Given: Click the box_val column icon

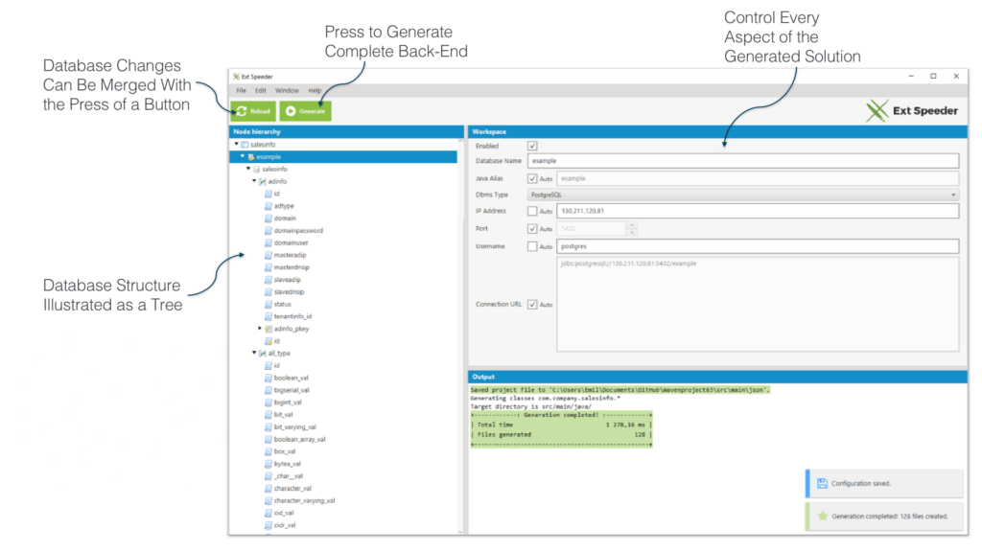Looking at the screenshot, I should coord(269,451).
